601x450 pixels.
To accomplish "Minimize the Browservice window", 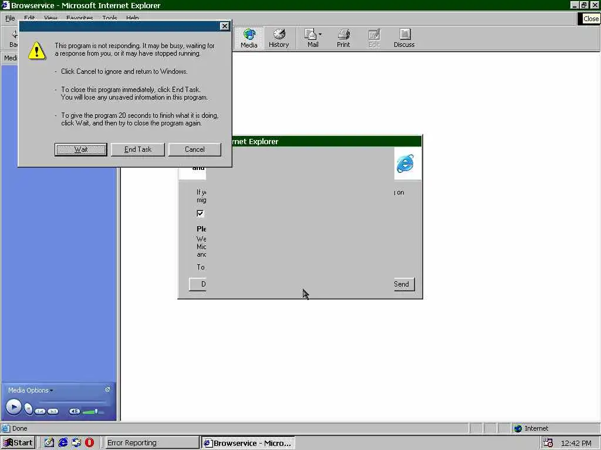I will (575, 5).
